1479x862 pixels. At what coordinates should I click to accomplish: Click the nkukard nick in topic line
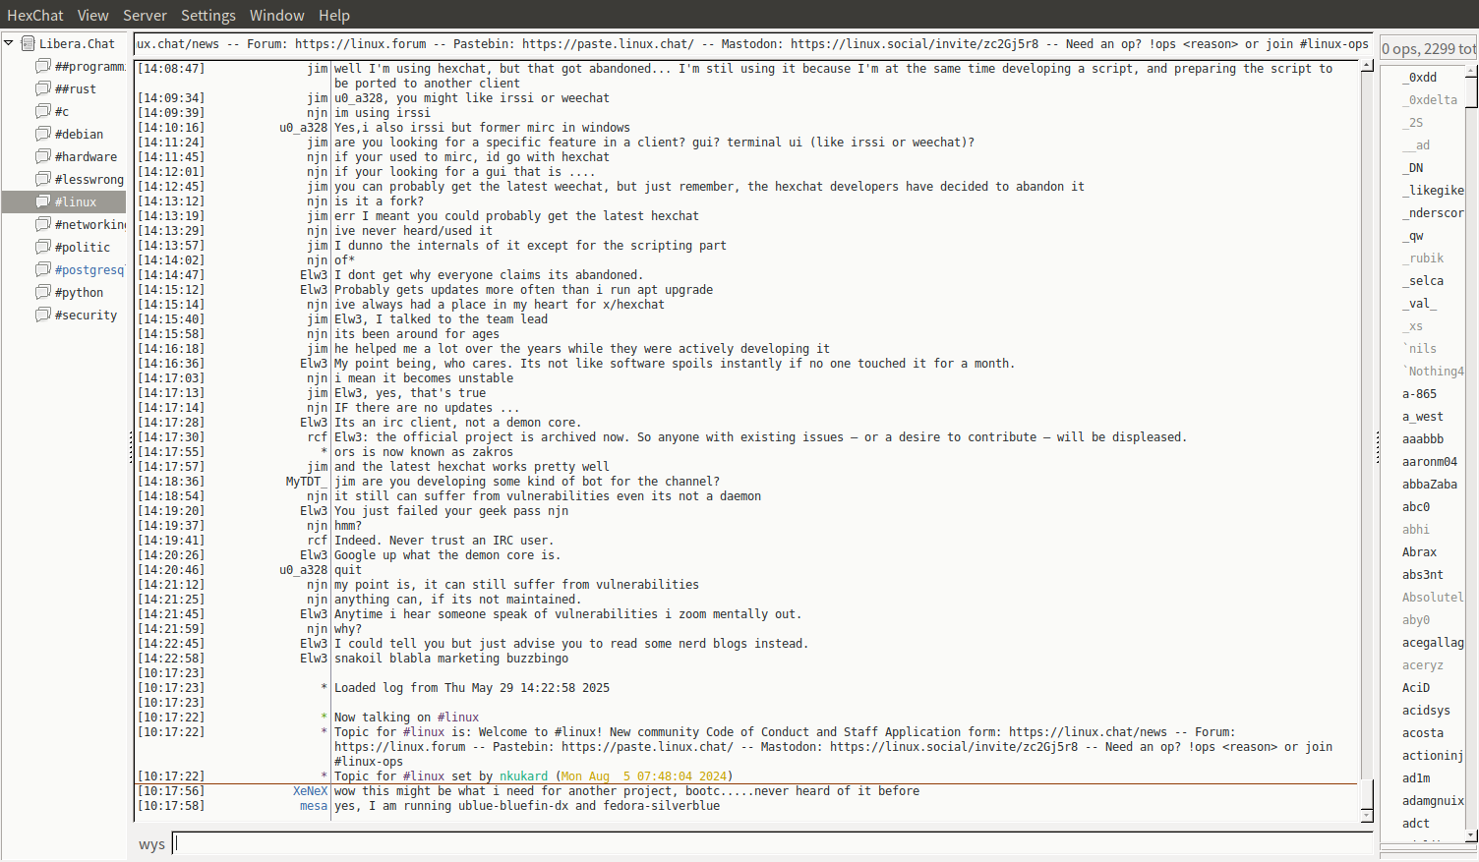523,776
